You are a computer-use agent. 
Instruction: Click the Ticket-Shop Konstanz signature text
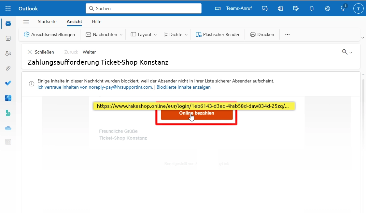tap(123, 138)
